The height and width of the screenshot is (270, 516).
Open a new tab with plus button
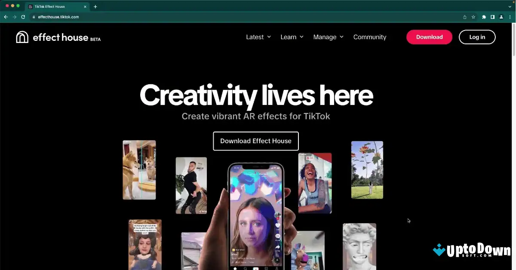[x=95, y=6]
